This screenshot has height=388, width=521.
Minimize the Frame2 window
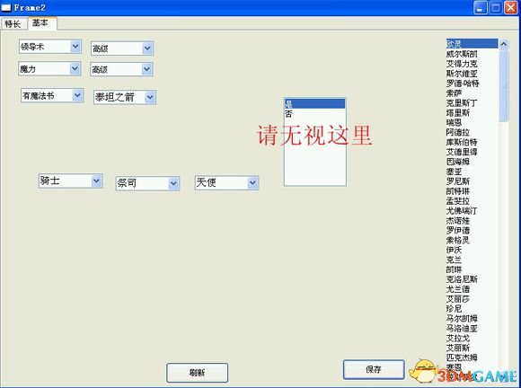[x=481, y=7]
